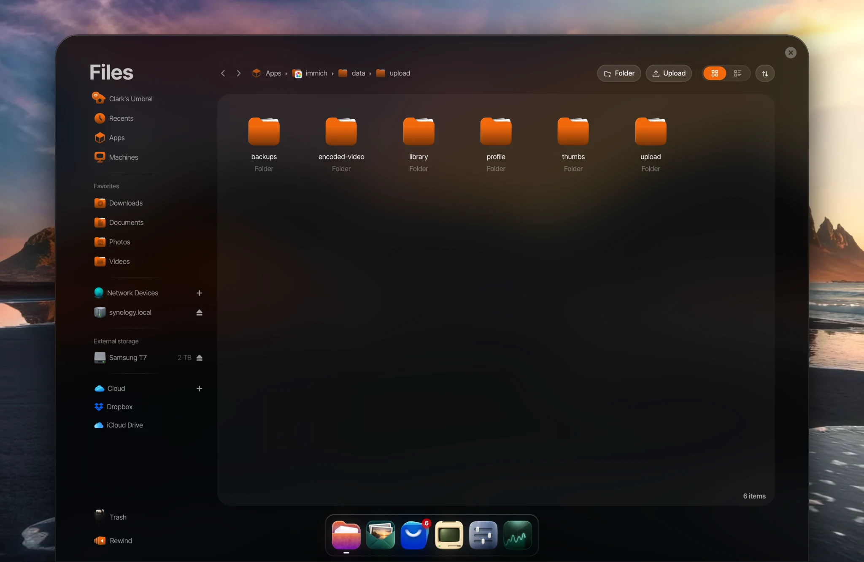
Task: Navigate to immich in the breadcrumb
Action: [310, 73]
